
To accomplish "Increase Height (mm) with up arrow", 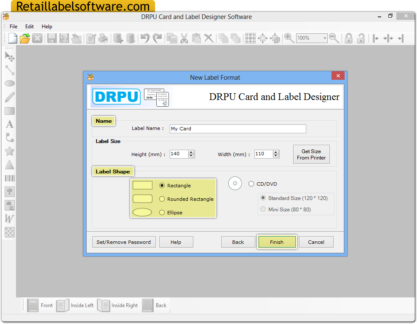I will [191, 152].
